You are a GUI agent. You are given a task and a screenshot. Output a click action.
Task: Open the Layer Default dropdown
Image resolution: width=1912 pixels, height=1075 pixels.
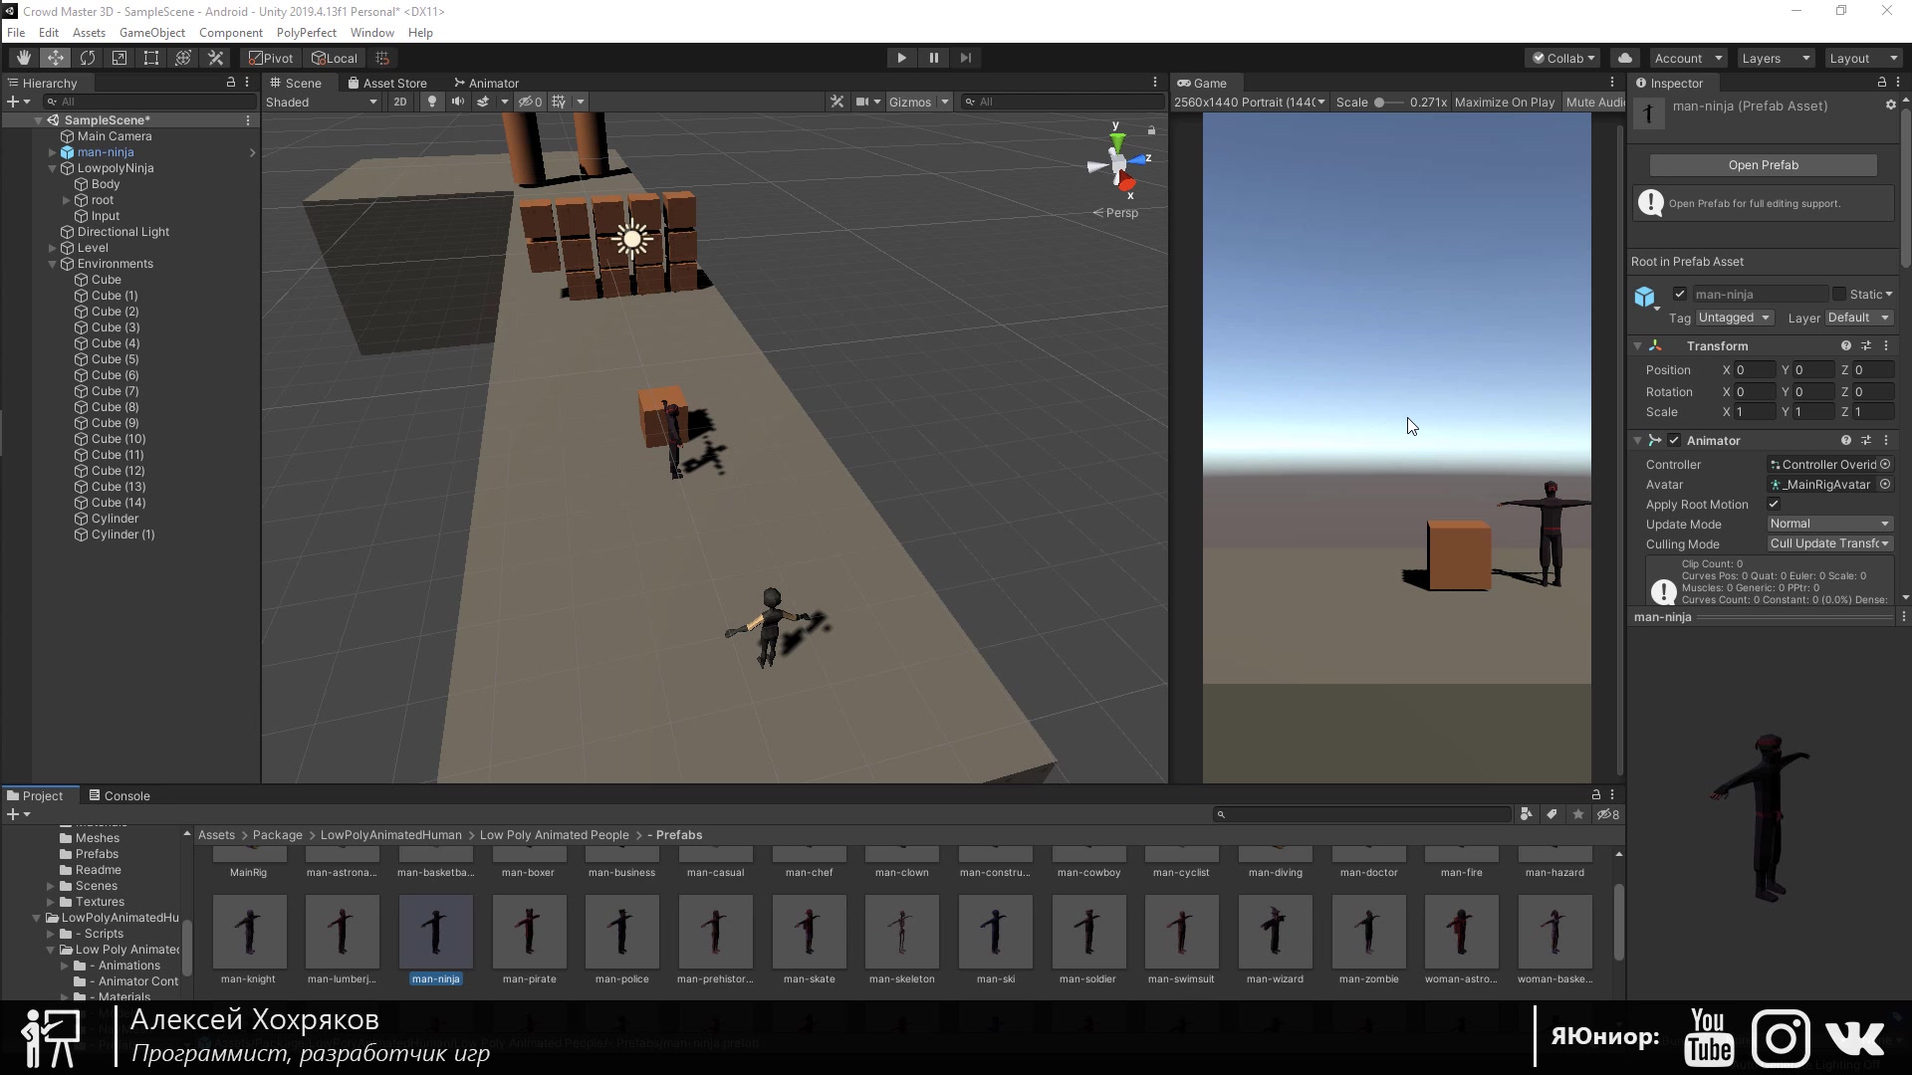(1859, 318)
